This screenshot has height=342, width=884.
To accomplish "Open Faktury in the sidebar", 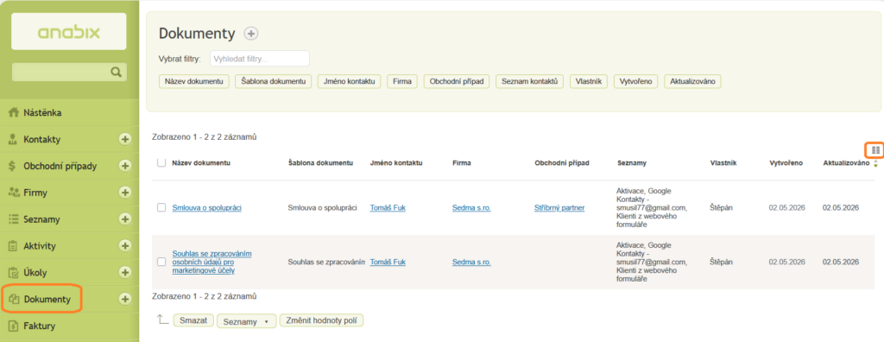I will [39, 326].
